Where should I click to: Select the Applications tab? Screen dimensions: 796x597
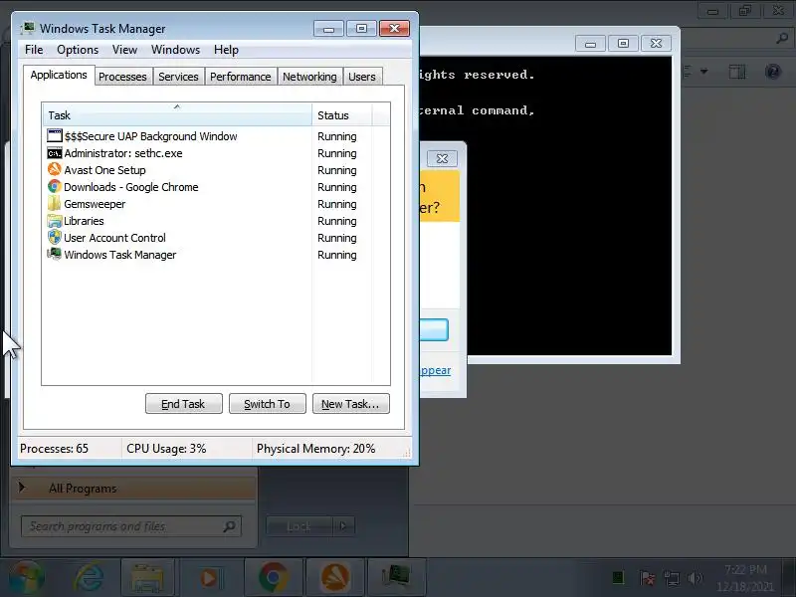coord(59,76)
